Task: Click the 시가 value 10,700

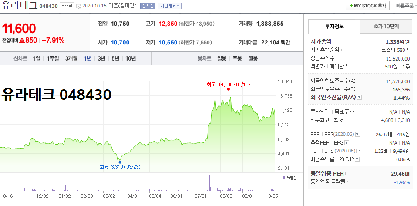Action: (120, 42)
